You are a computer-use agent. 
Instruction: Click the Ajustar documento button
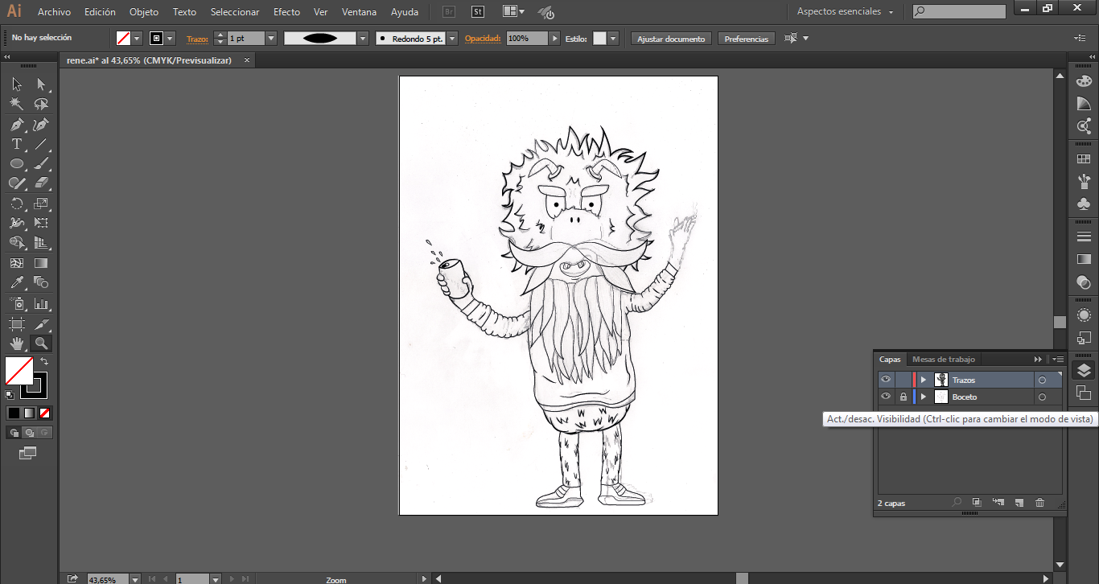[x=671, y=39]
